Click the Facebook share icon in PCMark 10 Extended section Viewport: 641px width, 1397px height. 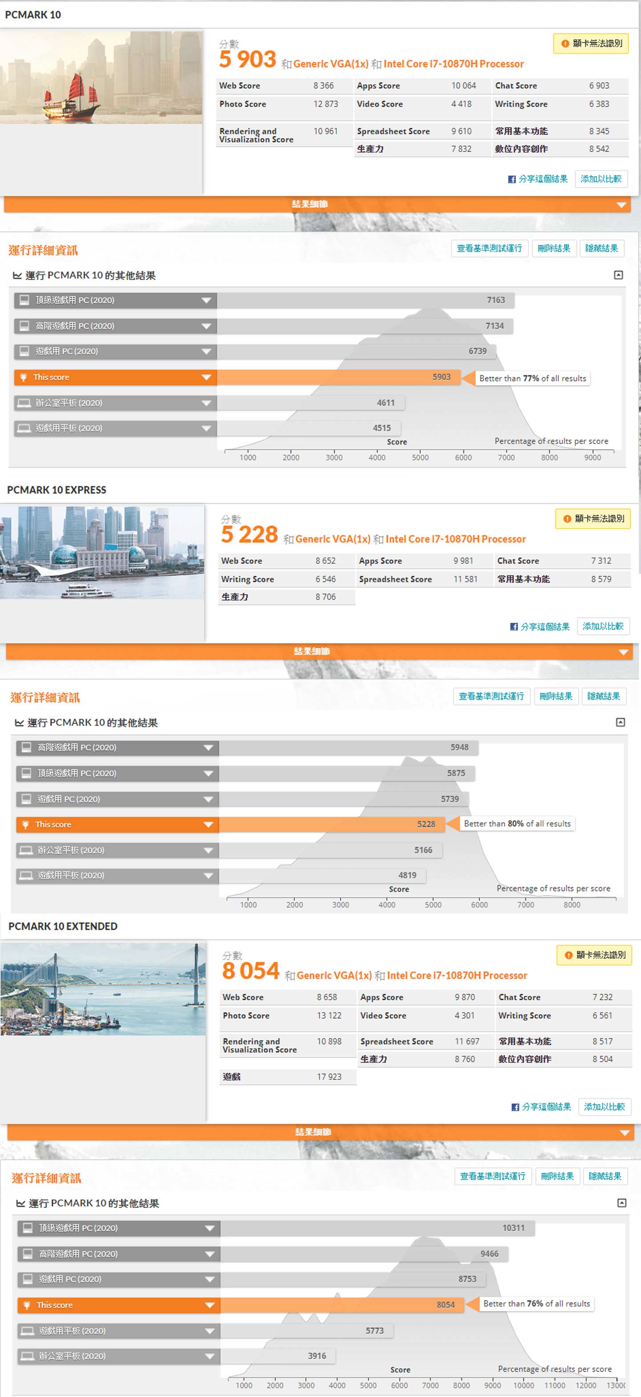click(515, 1107)
